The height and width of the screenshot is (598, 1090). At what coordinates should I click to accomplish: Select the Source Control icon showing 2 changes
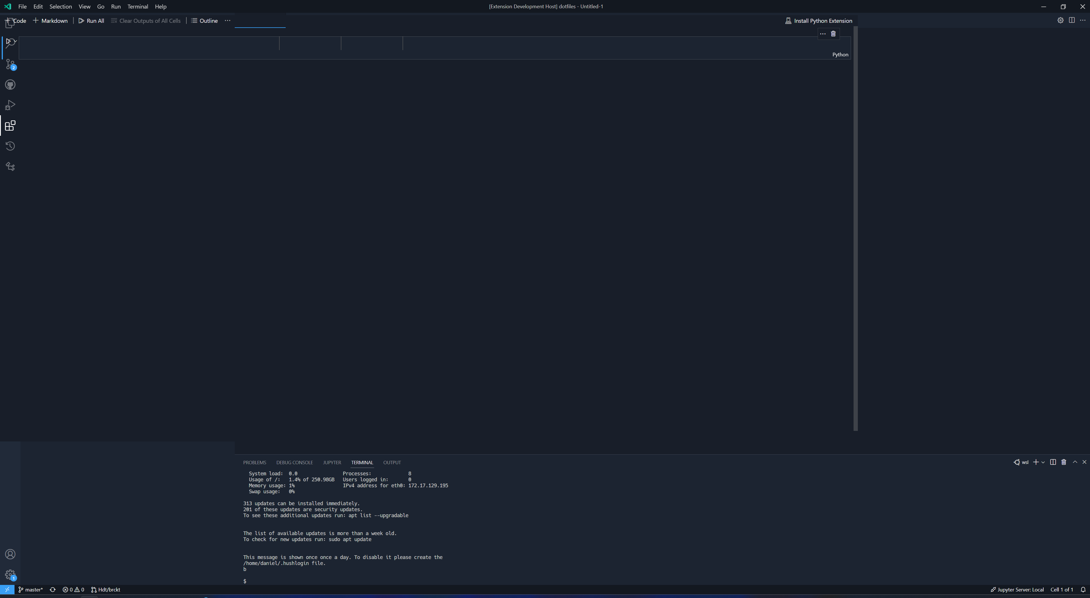click(x=10, y=64)
